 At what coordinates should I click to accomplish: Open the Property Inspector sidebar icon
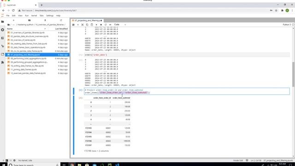pos(2,46)
